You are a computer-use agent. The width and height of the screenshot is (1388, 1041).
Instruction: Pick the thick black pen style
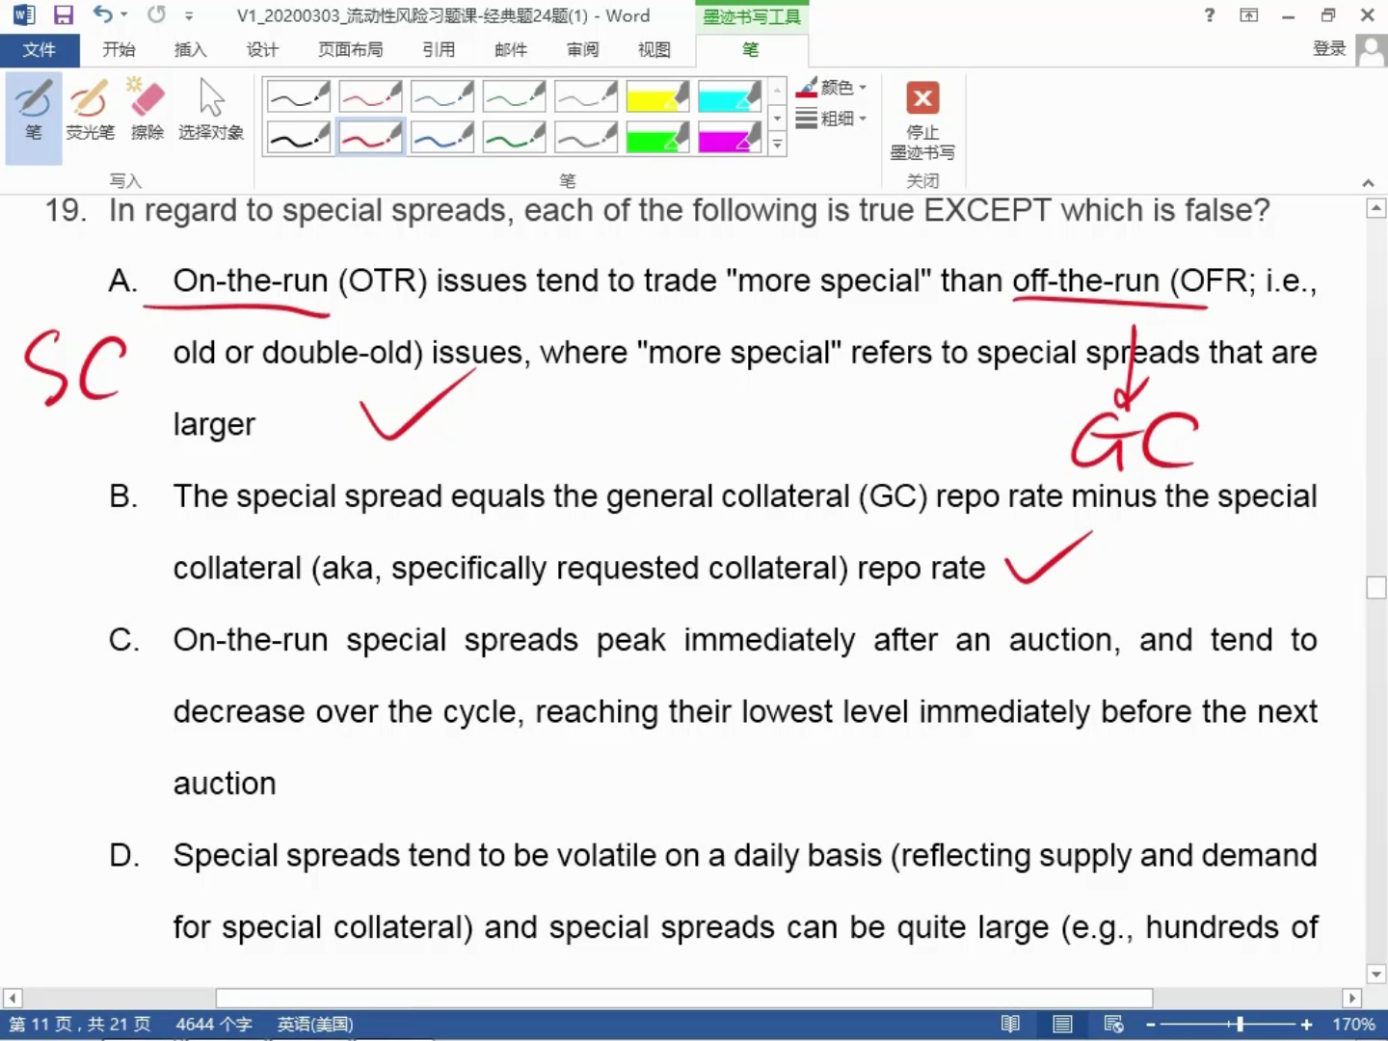(299, 137)
